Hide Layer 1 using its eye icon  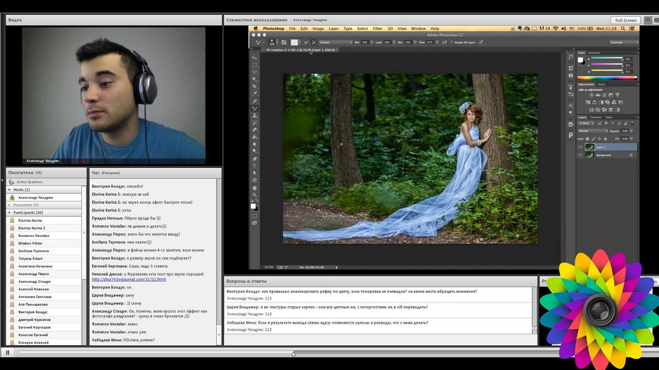click(580, 147)
